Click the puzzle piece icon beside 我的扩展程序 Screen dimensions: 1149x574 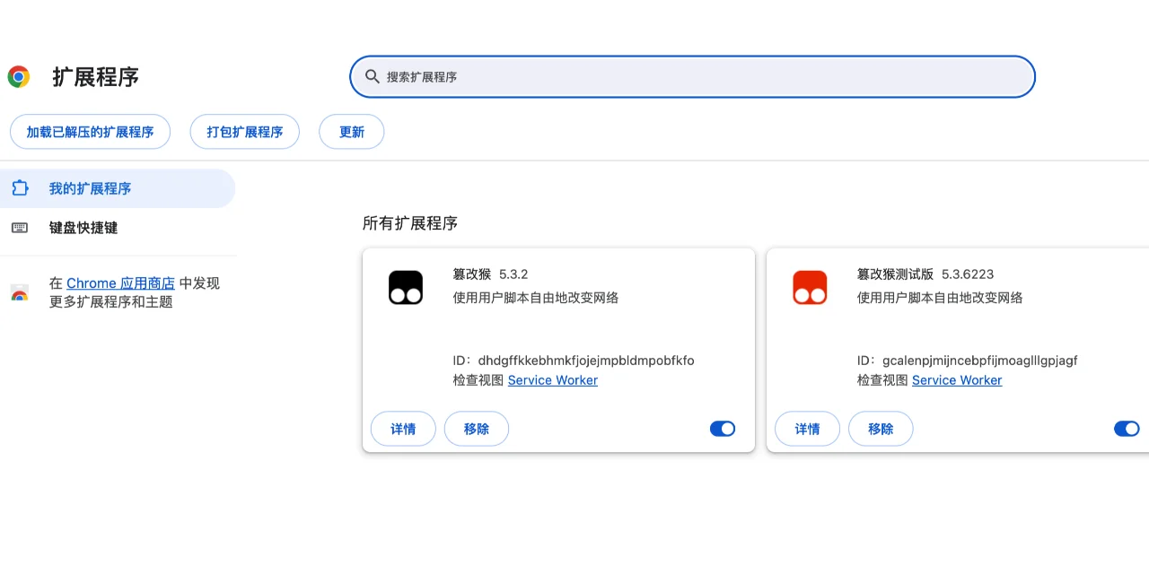tap(20, 188)
